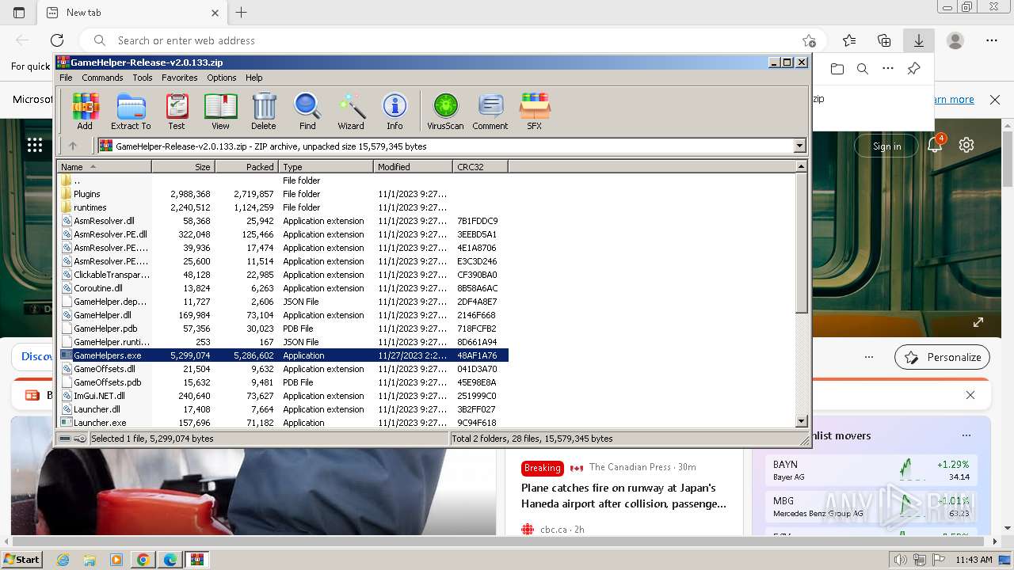Select the GameOffsets.dll file
The height and width of the screenshot is (570, 1014).
click(284, 369)
